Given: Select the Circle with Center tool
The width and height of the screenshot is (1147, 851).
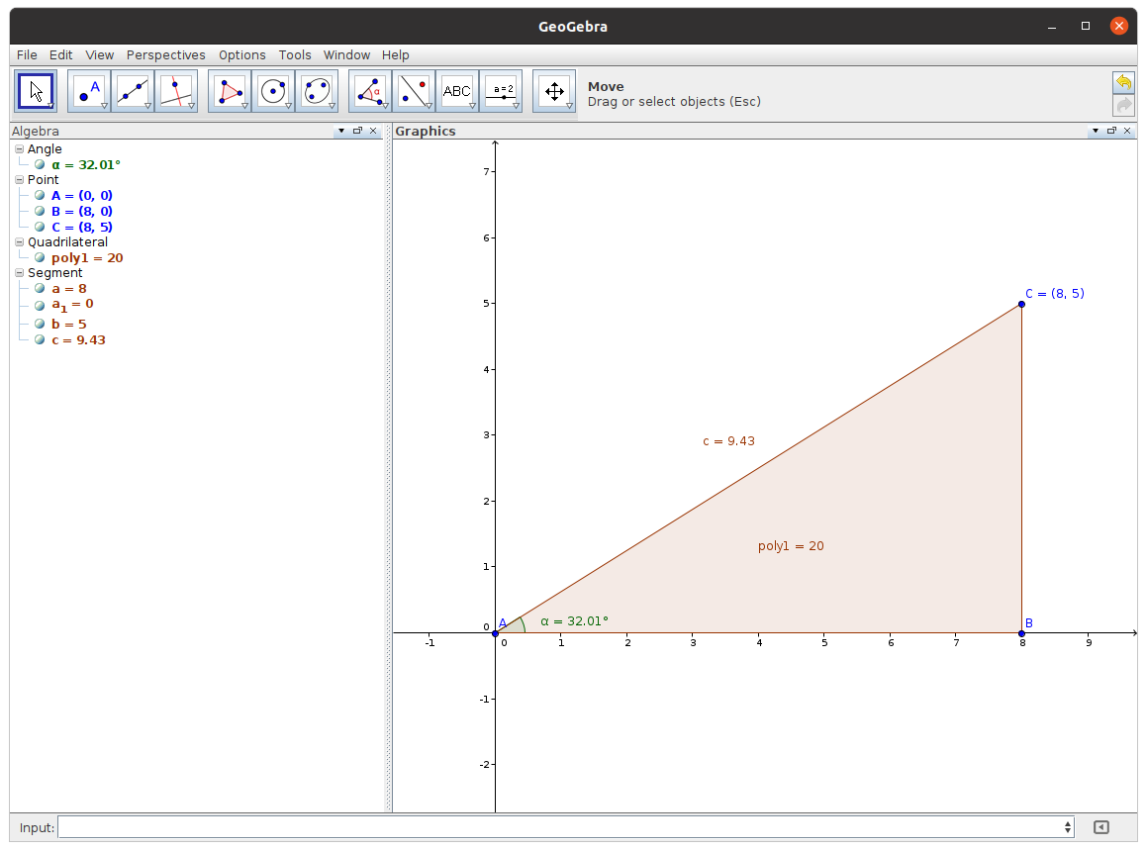Looking at the screenshot, I should (273, 90).
